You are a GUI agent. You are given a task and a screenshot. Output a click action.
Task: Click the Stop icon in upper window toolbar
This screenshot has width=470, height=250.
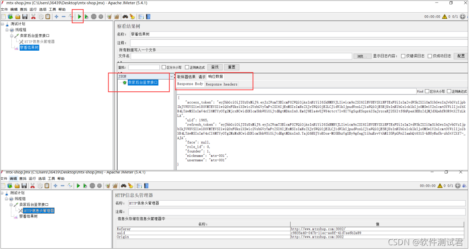[94, 17]
